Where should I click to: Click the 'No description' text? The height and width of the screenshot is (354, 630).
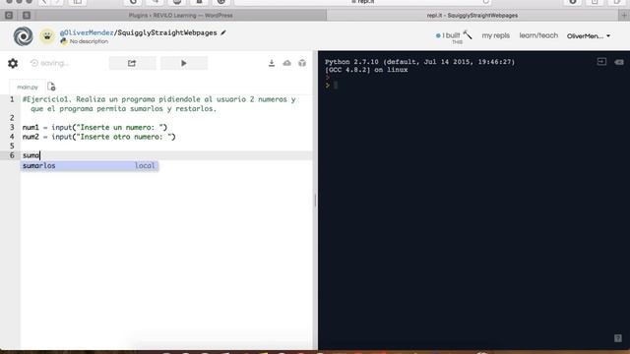click(89, 41)
